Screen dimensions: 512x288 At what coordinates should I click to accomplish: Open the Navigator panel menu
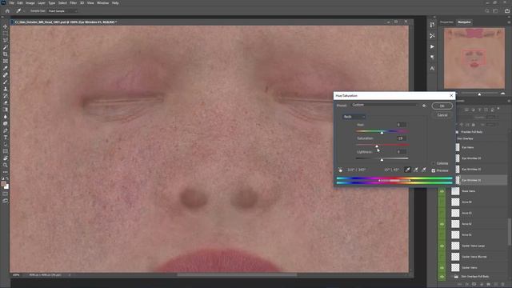[x=509, y=22]
